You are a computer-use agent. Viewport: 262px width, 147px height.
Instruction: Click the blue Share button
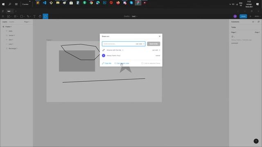tap(243, 16)
